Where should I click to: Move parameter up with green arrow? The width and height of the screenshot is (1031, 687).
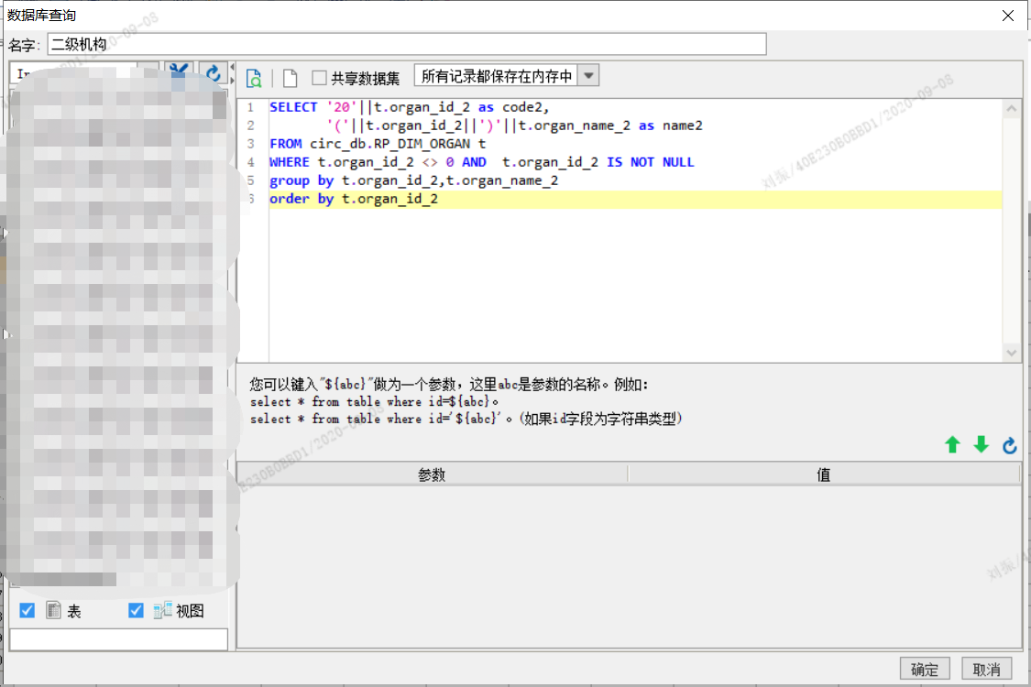click(952, 445)
